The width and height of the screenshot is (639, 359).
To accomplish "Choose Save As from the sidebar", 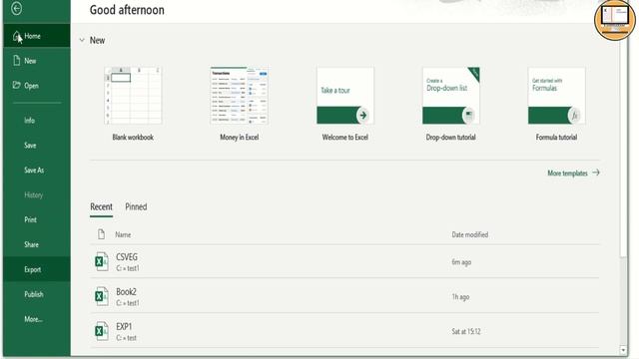I will tap(37, 171).
